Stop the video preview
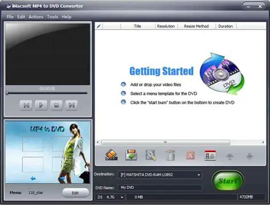270x205 pixels. (x=56, y=105)
